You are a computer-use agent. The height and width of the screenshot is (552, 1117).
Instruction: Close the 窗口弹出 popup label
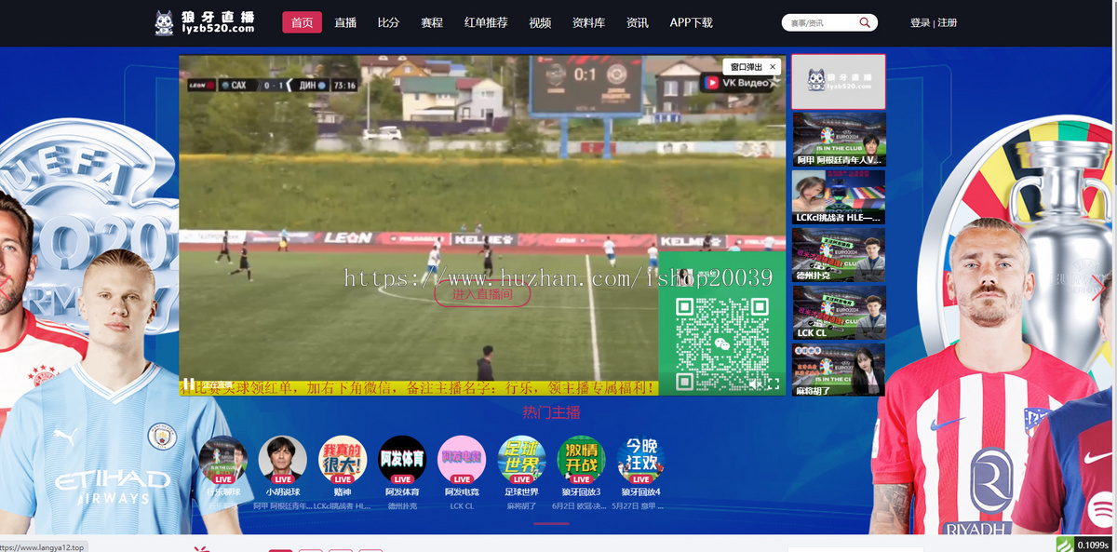click(773, 67)
